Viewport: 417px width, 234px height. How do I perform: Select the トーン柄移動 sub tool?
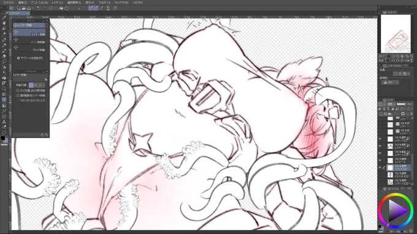click(x=29, y=40)
